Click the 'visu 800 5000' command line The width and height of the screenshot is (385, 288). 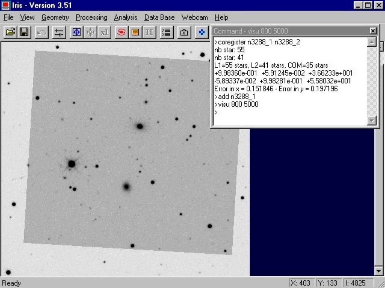[236, 104]
